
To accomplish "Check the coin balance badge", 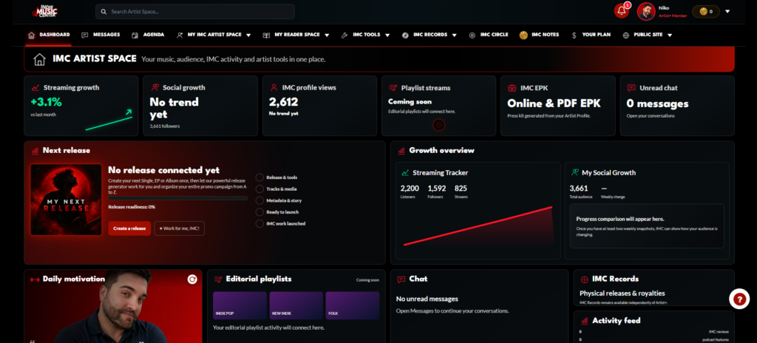I will click(705, 11).
